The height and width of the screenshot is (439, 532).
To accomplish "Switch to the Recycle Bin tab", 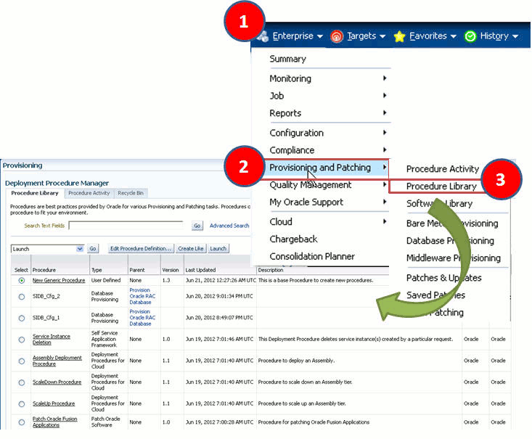I will point(131,193).
